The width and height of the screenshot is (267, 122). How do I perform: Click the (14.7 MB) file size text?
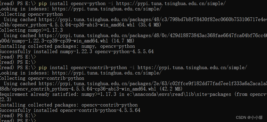(x=123, y=41)
